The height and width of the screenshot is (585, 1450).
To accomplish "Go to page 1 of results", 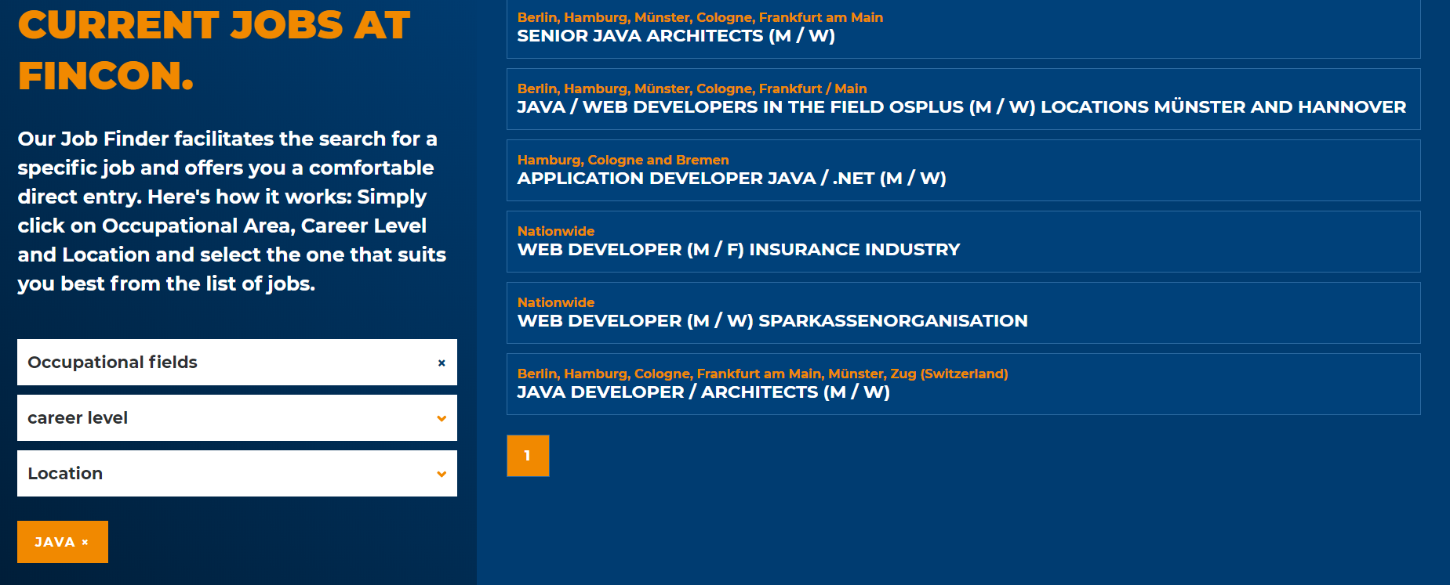I will click(528, 456).
